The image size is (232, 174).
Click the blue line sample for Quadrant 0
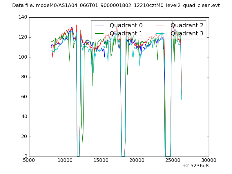pyautogui.click(x=99, y=26)
